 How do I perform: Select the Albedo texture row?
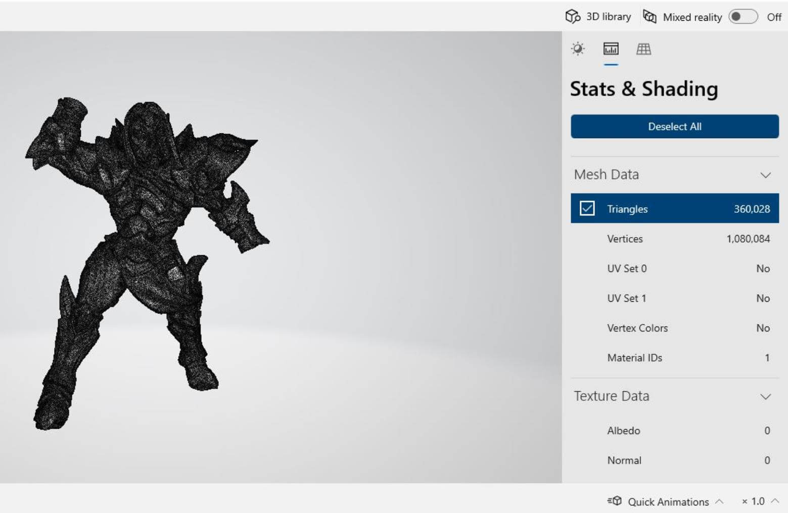tap(674, 431)
